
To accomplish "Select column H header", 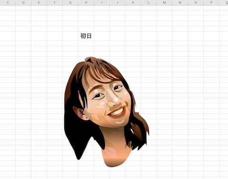I will [86, 2].
